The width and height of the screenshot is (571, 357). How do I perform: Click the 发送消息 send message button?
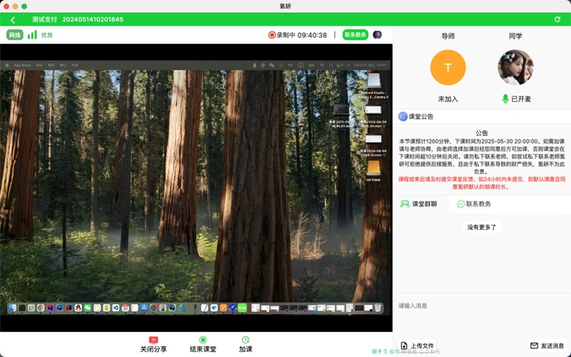point(547,346)
